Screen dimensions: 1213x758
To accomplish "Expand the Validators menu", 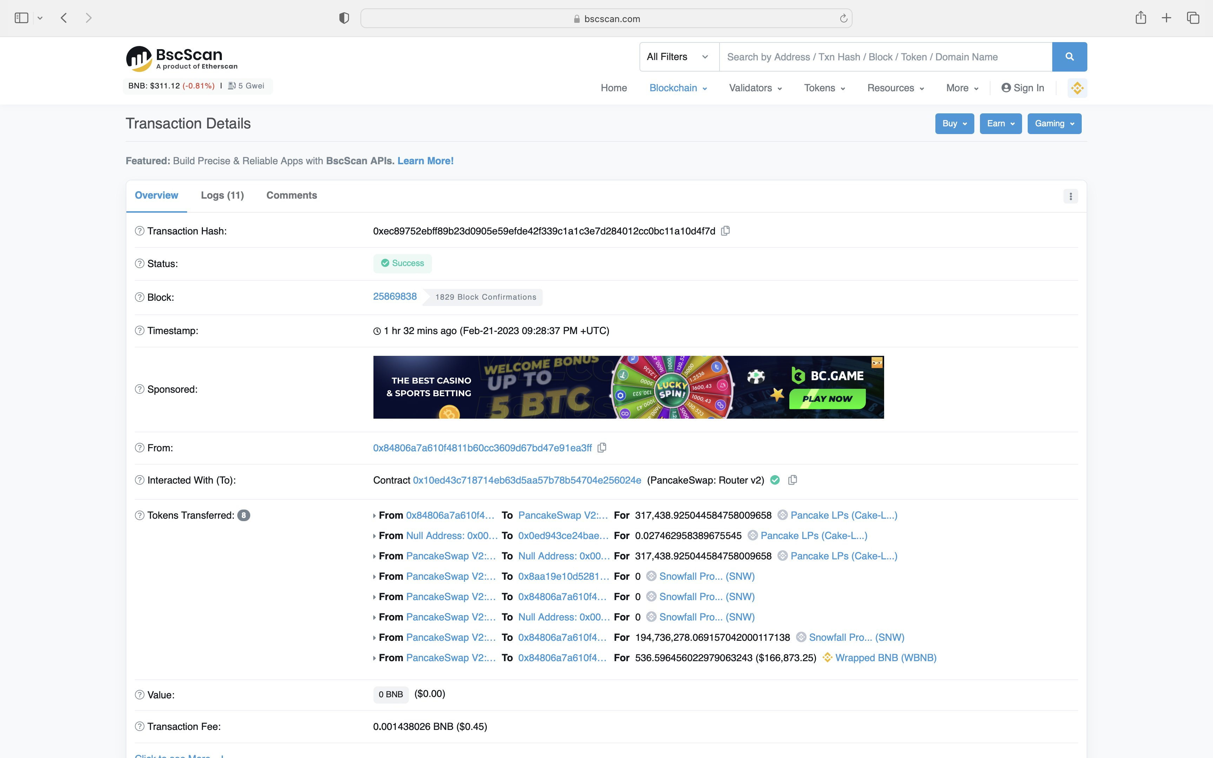I will pos(755,88).
